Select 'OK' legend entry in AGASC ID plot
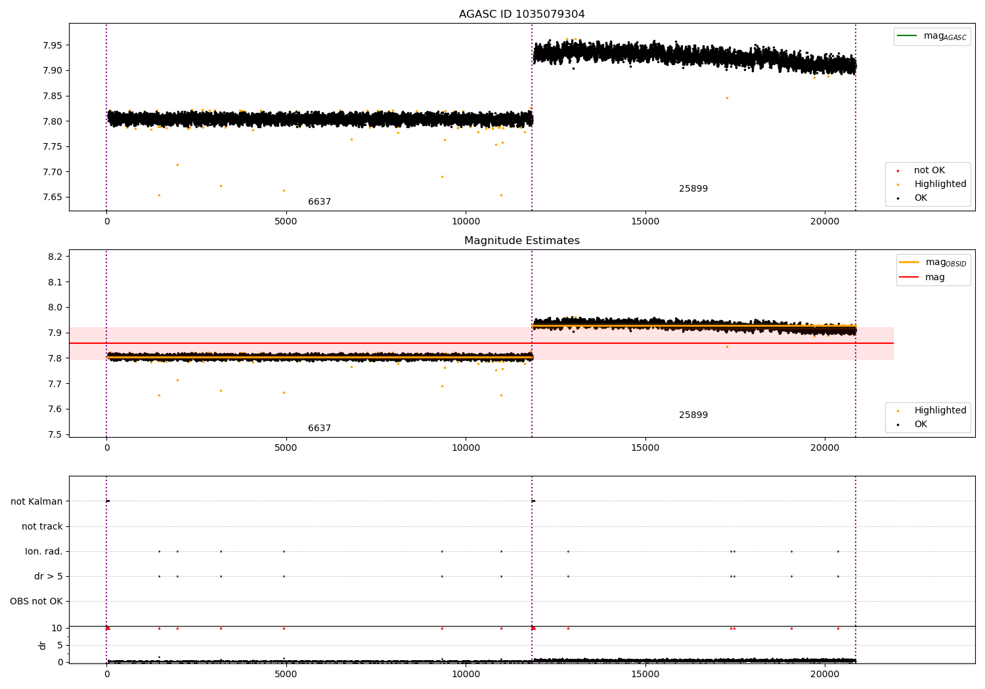This screenshot has width=985, height=689. [921, 198]
